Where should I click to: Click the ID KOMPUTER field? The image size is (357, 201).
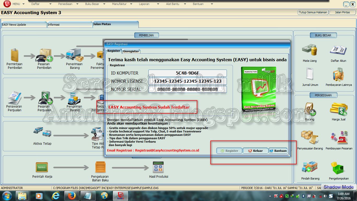click(x=187, y=73)
